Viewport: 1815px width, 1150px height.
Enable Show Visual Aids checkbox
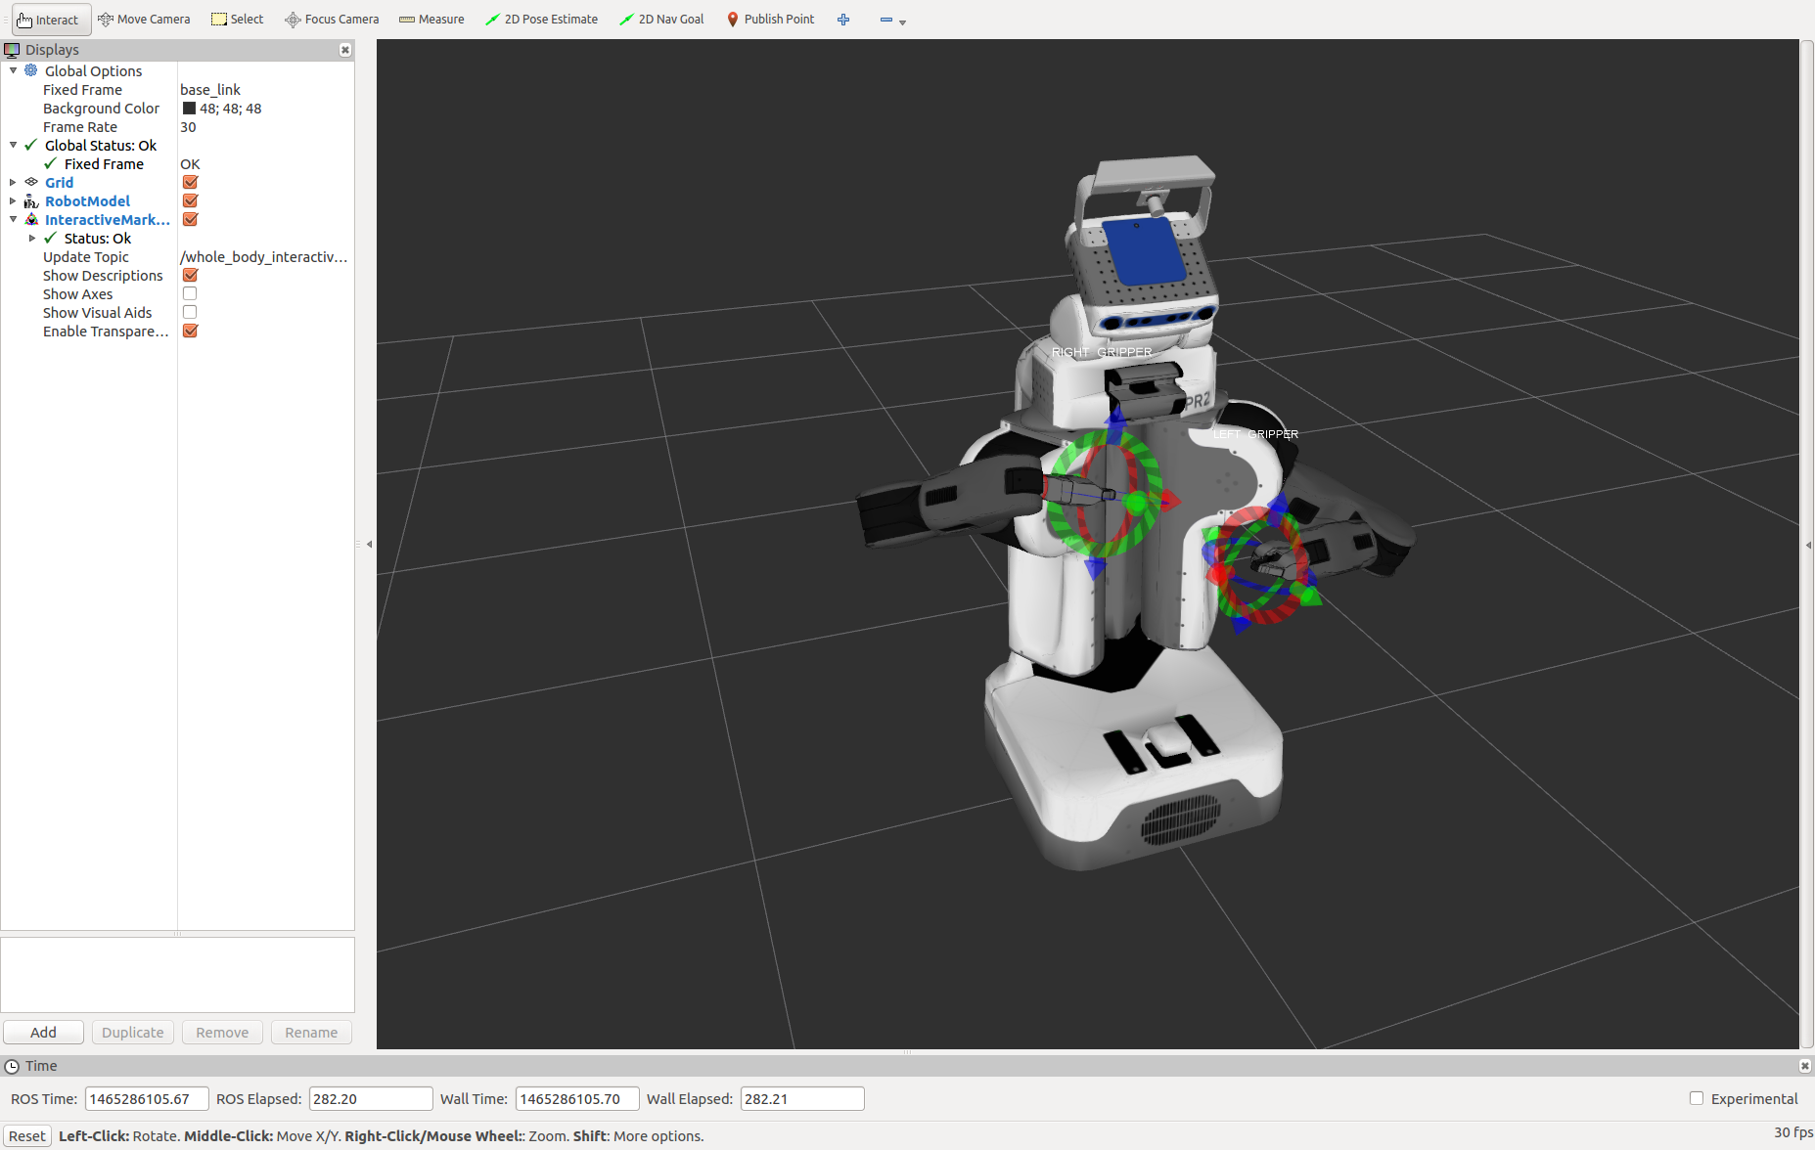190,312
